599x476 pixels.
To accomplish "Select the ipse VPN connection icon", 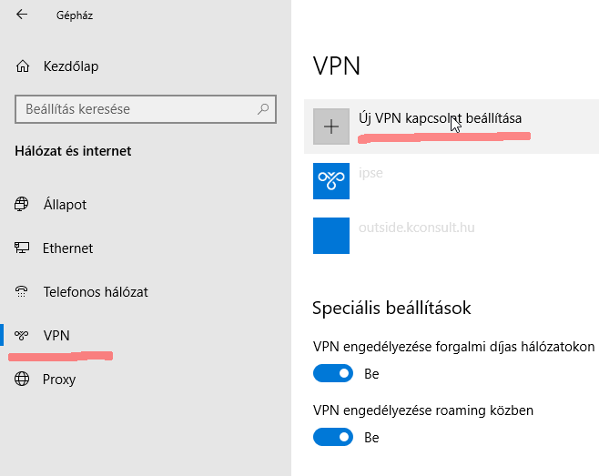I will tap(331, 181).
